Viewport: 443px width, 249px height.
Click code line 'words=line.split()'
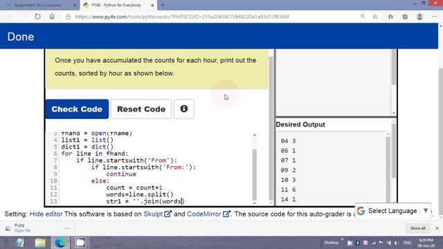click(x=140, y=194)
